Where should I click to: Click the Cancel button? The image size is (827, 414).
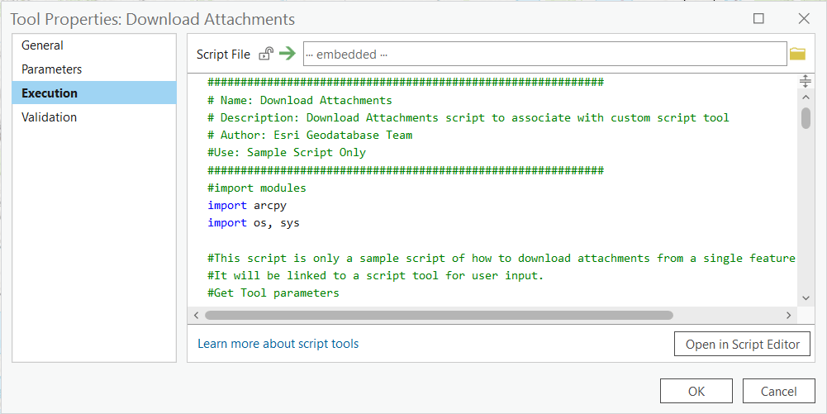click(x=778, y=391)
